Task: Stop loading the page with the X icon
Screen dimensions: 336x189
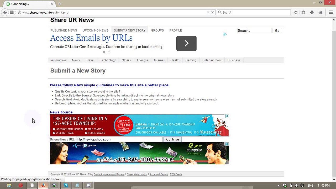Action: click(213, 12)
